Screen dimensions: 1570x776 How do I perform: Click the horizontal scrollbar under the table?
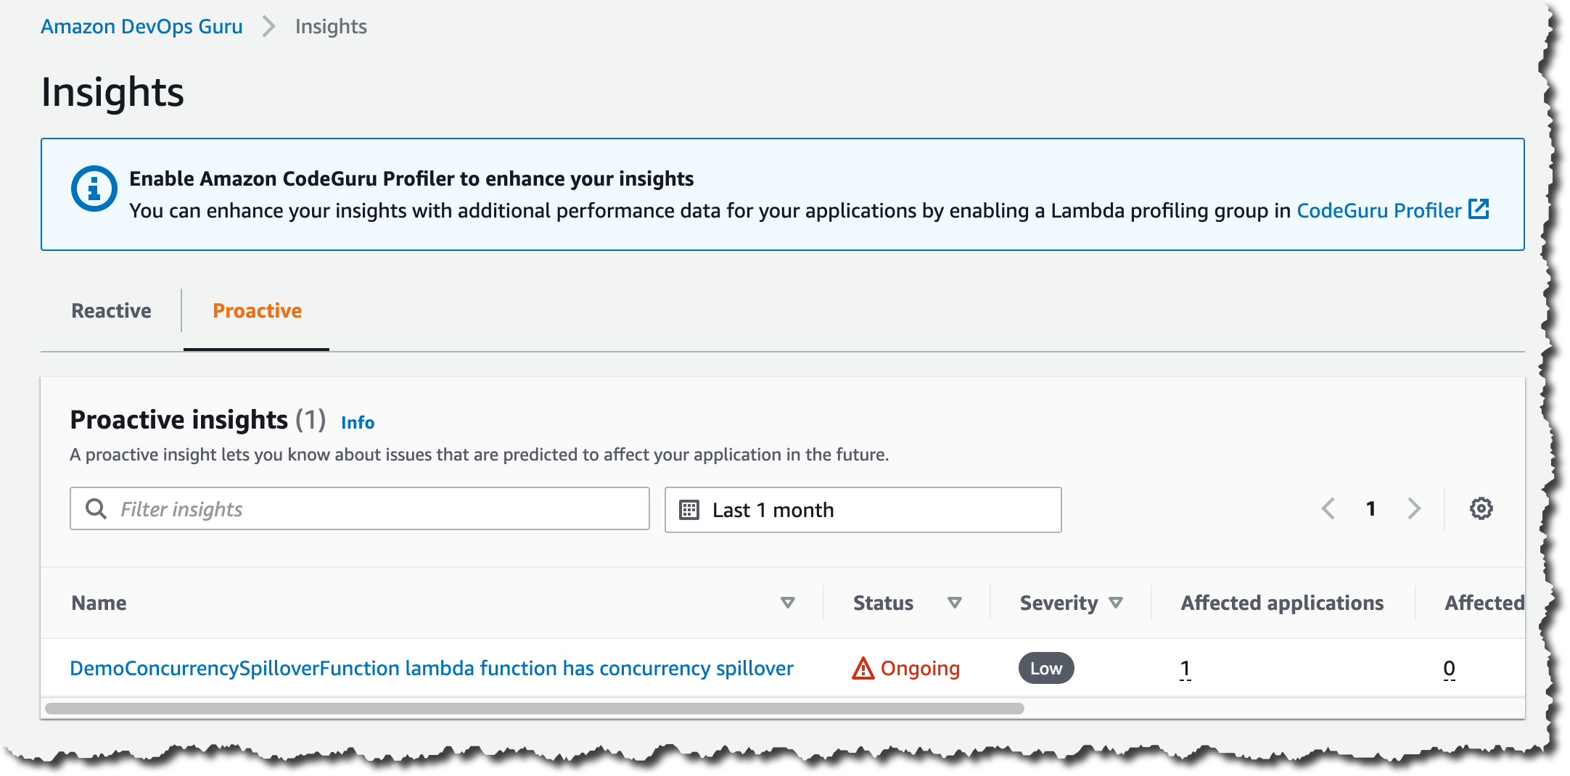coord(534,709)
